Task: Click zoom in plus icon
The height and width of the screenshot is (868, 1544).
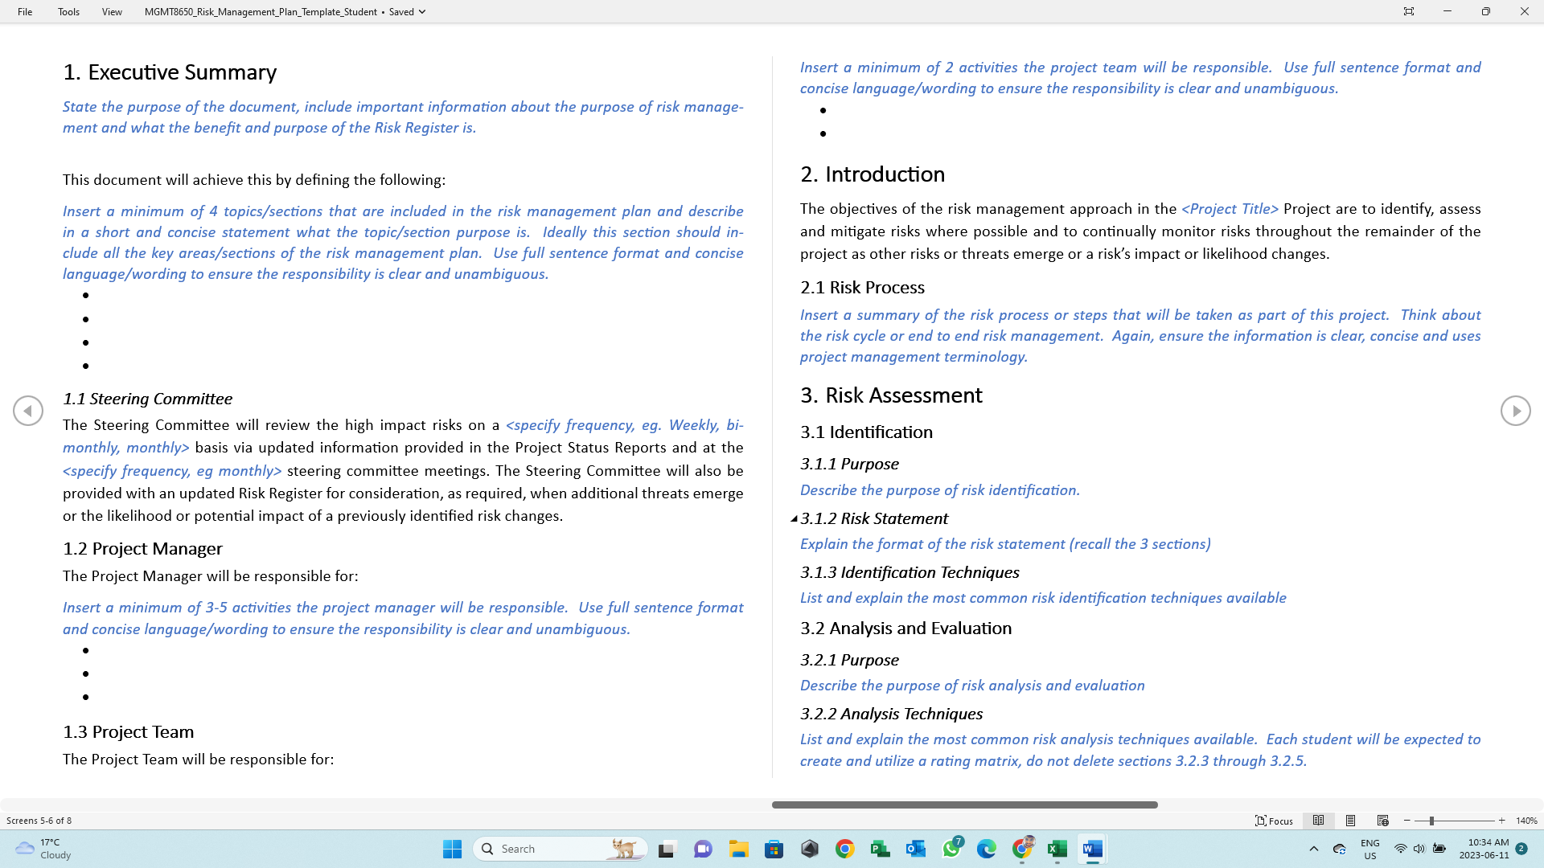Action: [1501, 821]
